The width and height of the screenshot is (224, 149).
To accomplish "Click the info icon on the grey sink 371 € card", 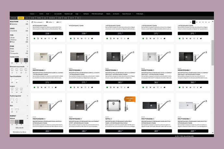I will click(x=89, y=87).
